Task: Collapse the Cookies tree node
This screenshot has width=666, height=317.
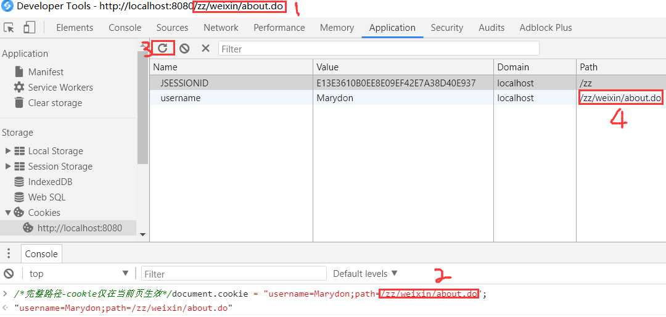Action: click(x=7, y=213)
